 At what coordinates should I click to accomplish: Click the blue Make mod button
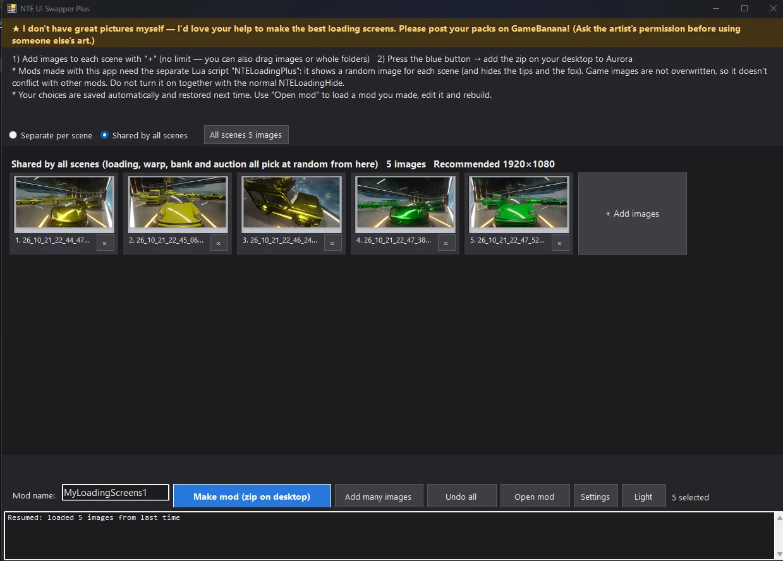pyautogui.click(x=252, y=496)
